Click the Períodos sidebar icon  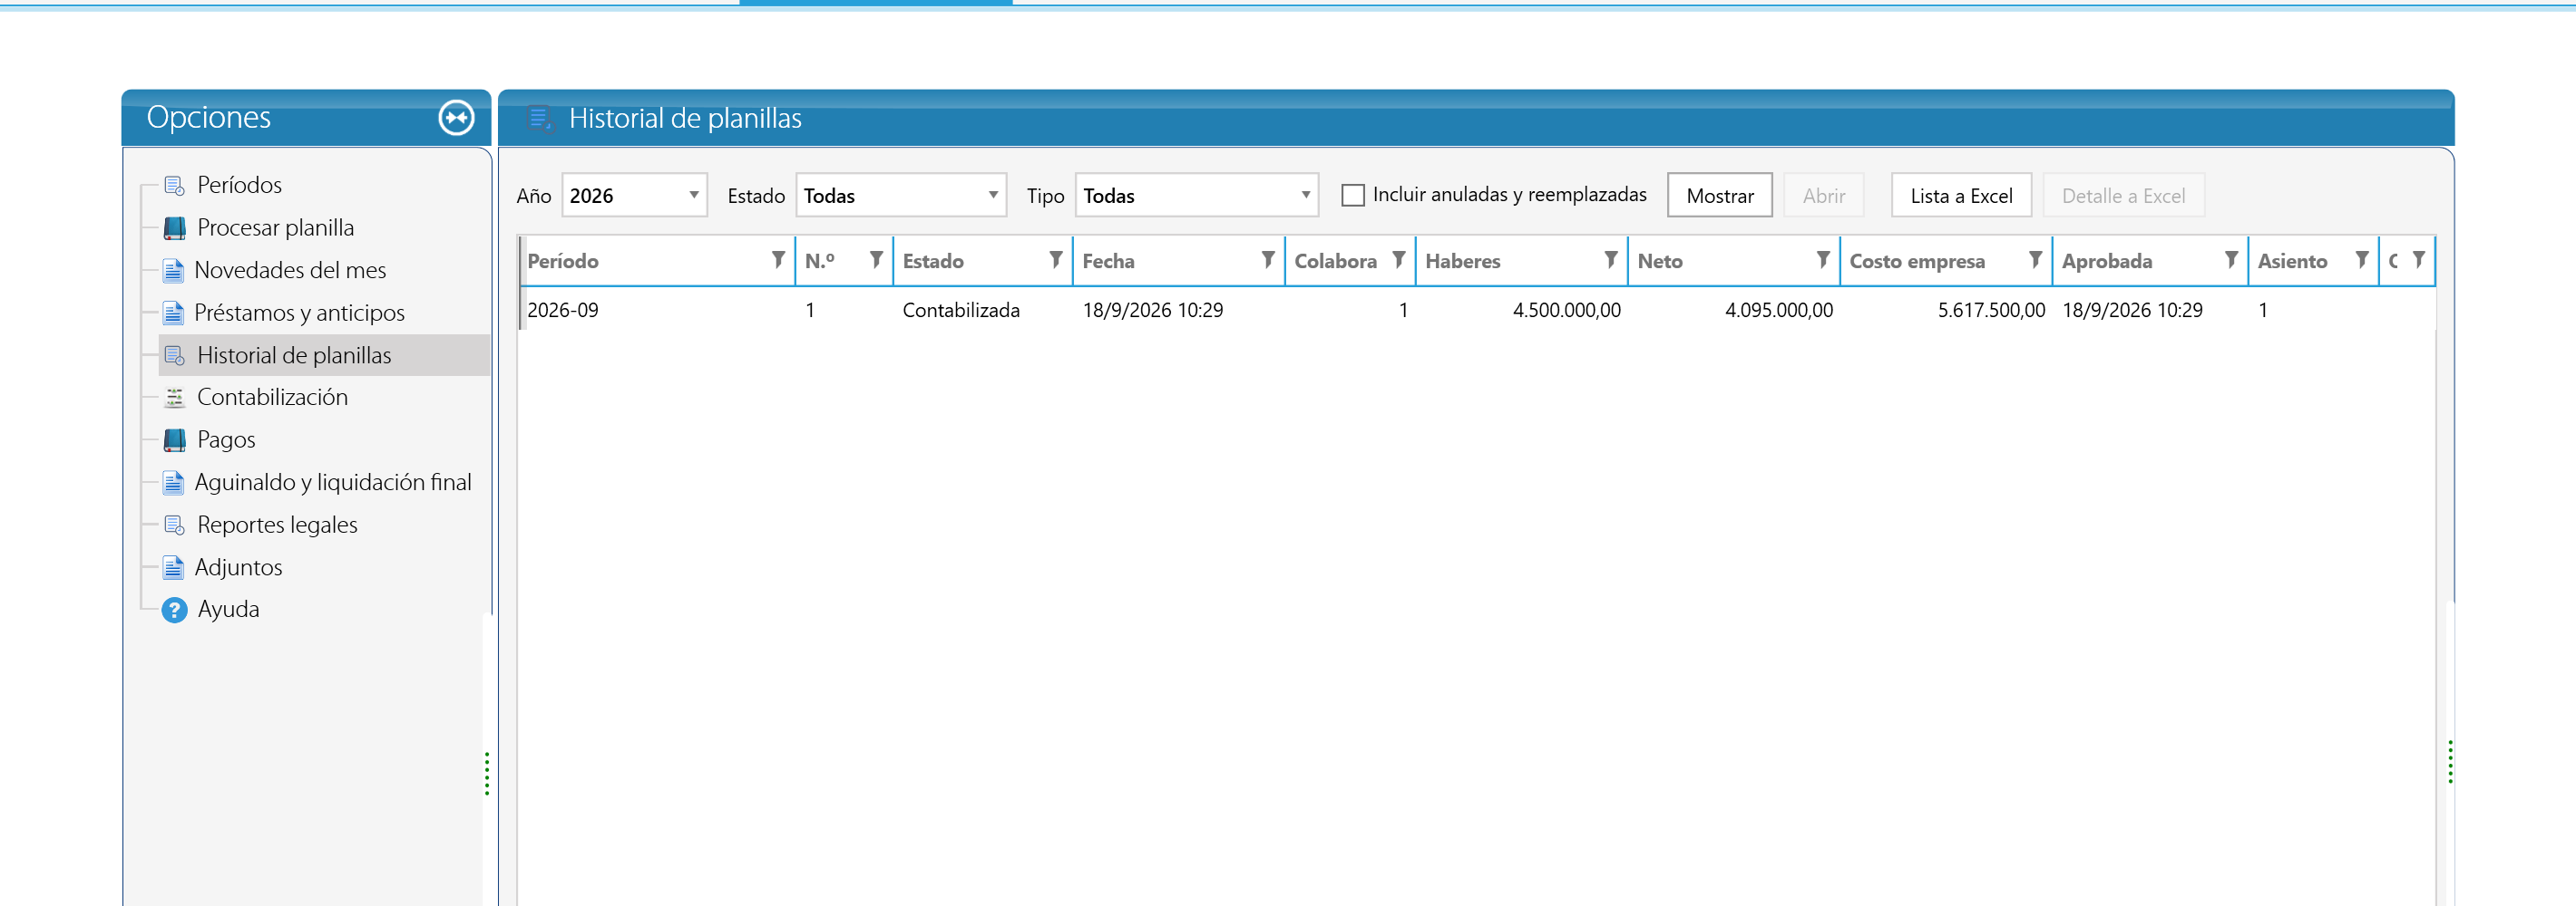tap(174, 186)
